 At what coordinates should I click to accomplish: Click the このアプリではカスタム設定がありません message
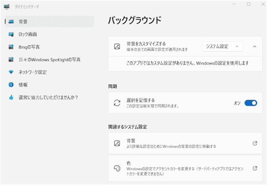click(187, 63)
